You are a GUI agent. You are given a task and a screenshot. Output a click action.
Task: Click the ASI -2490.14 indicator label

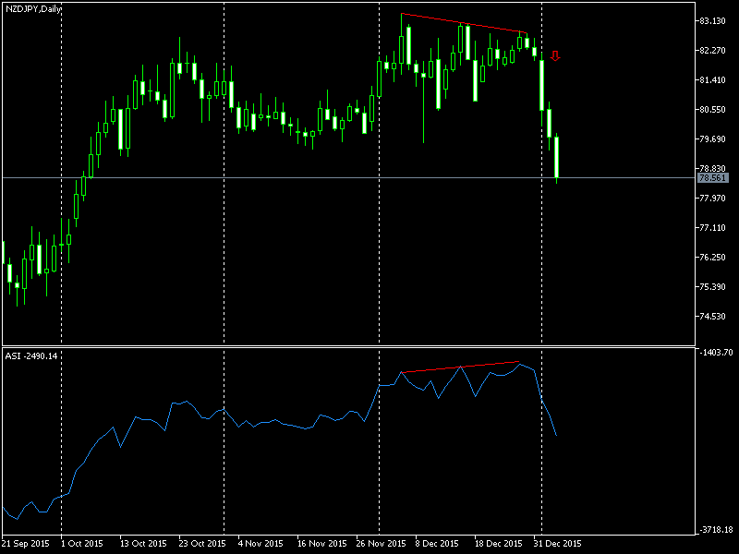[x=31, y=356]
